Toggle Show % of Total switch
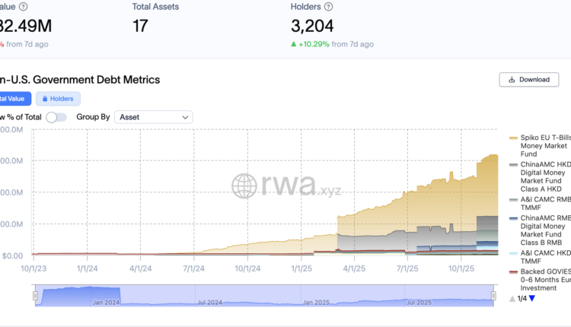 (56, 117)
